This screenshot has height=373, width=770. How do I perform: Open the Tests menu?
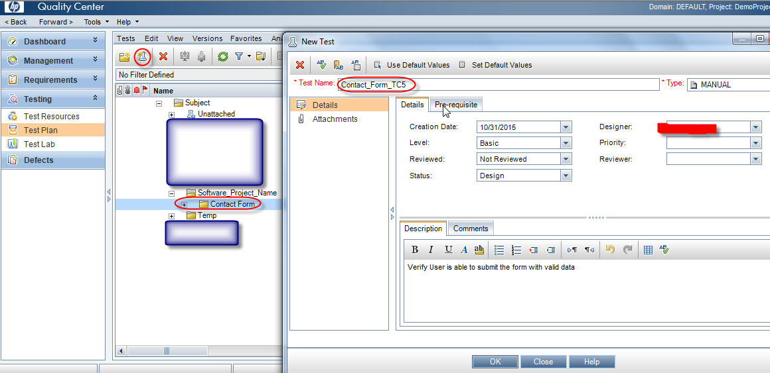(125, 38)
